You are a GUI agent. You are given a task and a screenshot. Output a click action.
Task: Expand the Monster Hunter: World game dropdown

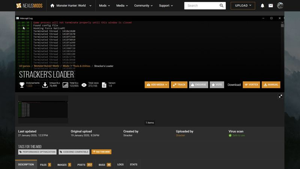click(90, 6)
